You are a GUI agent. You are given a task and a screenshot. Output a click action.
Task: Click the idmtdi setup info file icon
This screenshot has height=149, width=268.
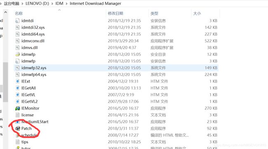coord(17,21)
